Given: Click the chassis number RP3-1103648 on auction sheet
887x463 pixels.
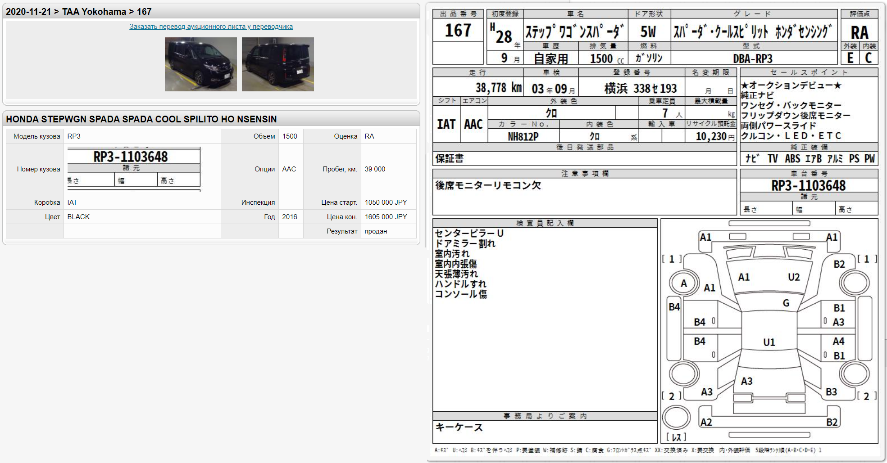Looking at the screenshot, I should coord(809,185).
